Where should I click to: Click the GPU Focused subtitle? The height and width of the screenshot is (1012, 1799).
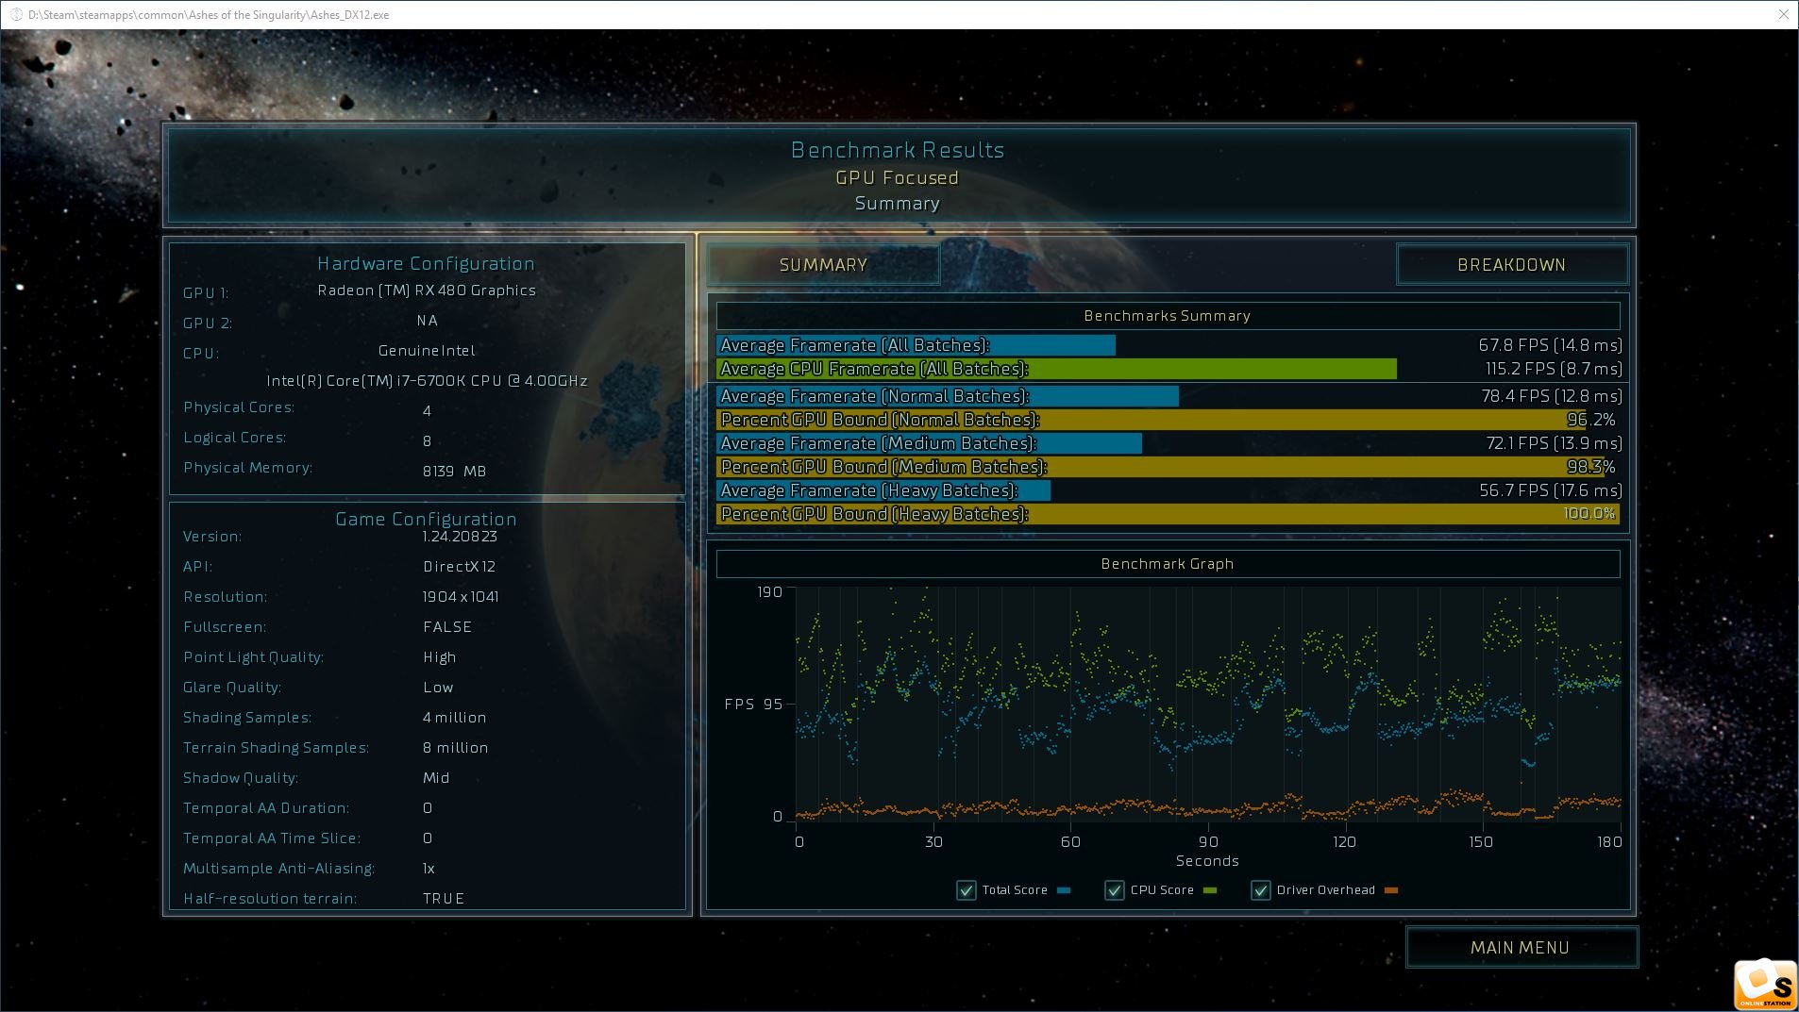[x=897, y=177]
